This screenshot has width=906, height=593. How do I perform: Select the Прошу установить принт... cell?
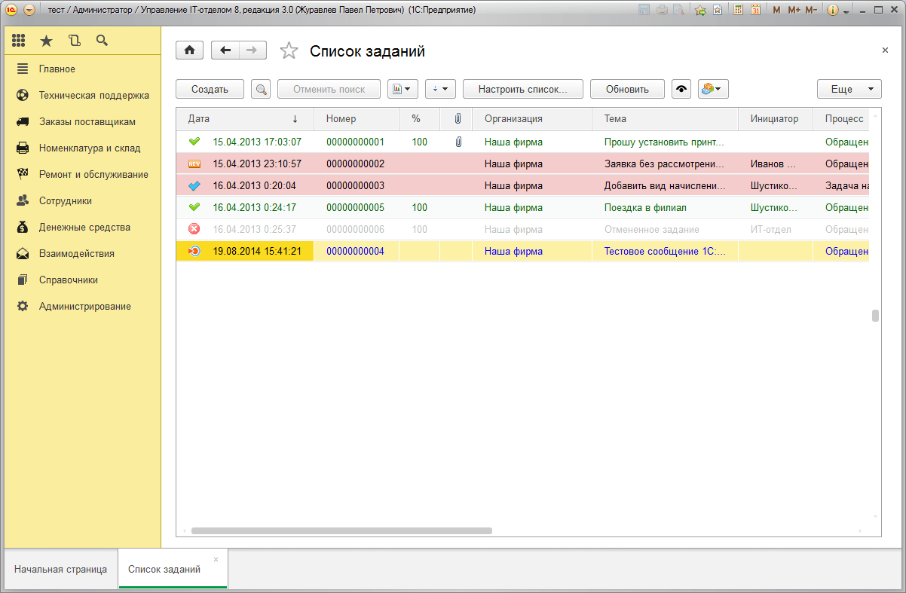(665, 142)
